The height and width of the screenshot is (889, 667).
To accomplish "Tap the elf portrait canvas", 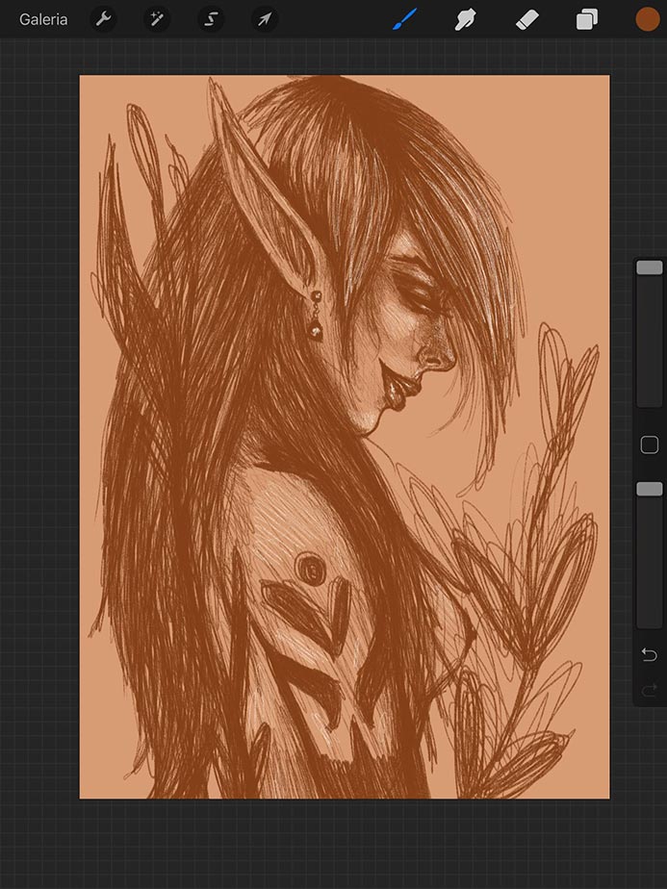I will tap(345, 437).
